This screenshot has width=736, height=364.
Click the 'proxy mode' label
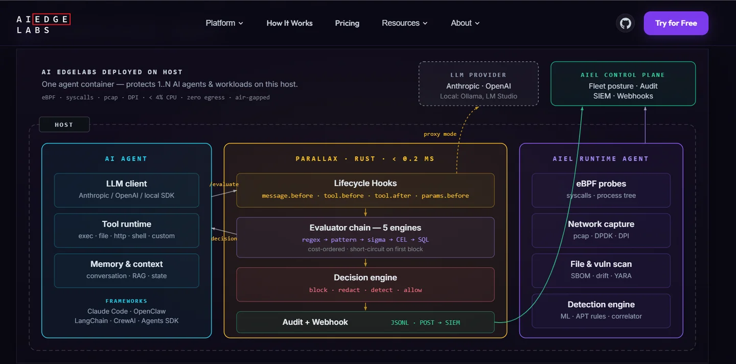440,134
